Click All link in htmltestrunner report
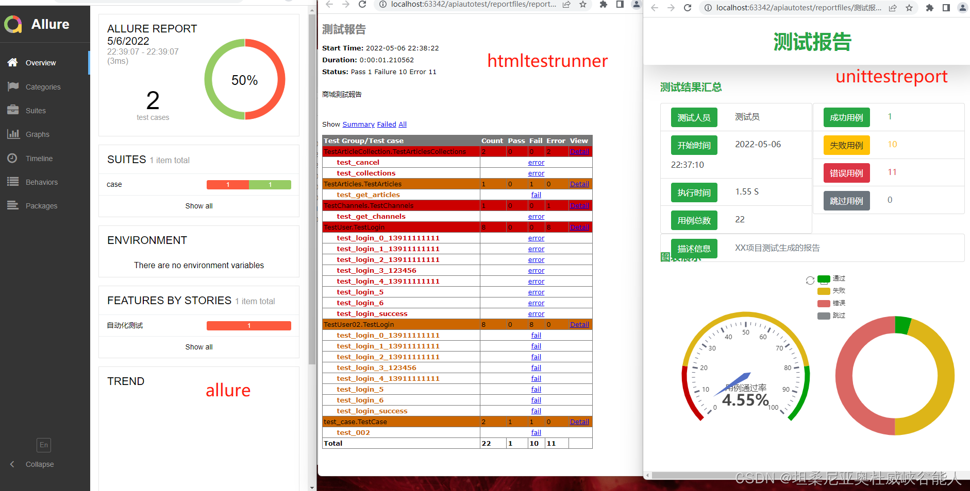 tap(403, 125)
